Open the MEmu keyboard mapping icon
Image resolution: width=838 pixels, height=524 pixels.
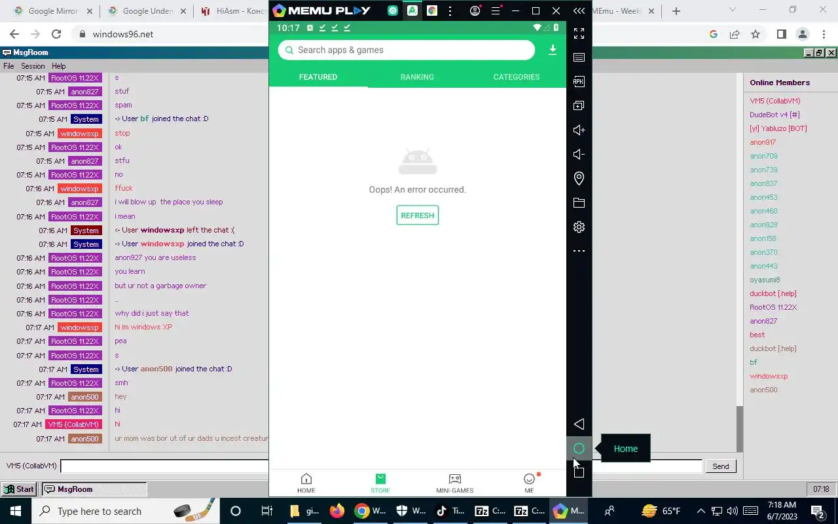(x=579, y=57)
